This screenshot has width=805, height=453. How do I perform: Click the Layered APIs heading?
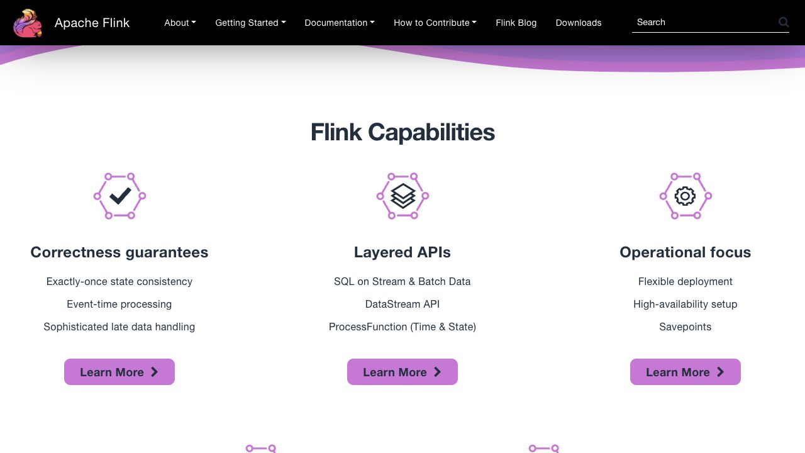pyautogui.click(x=402, y=252)
